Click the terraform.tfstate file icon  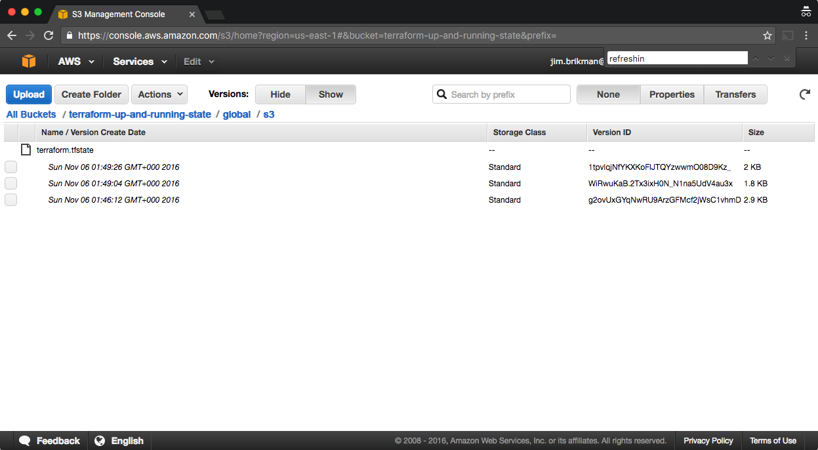[26, 150]
